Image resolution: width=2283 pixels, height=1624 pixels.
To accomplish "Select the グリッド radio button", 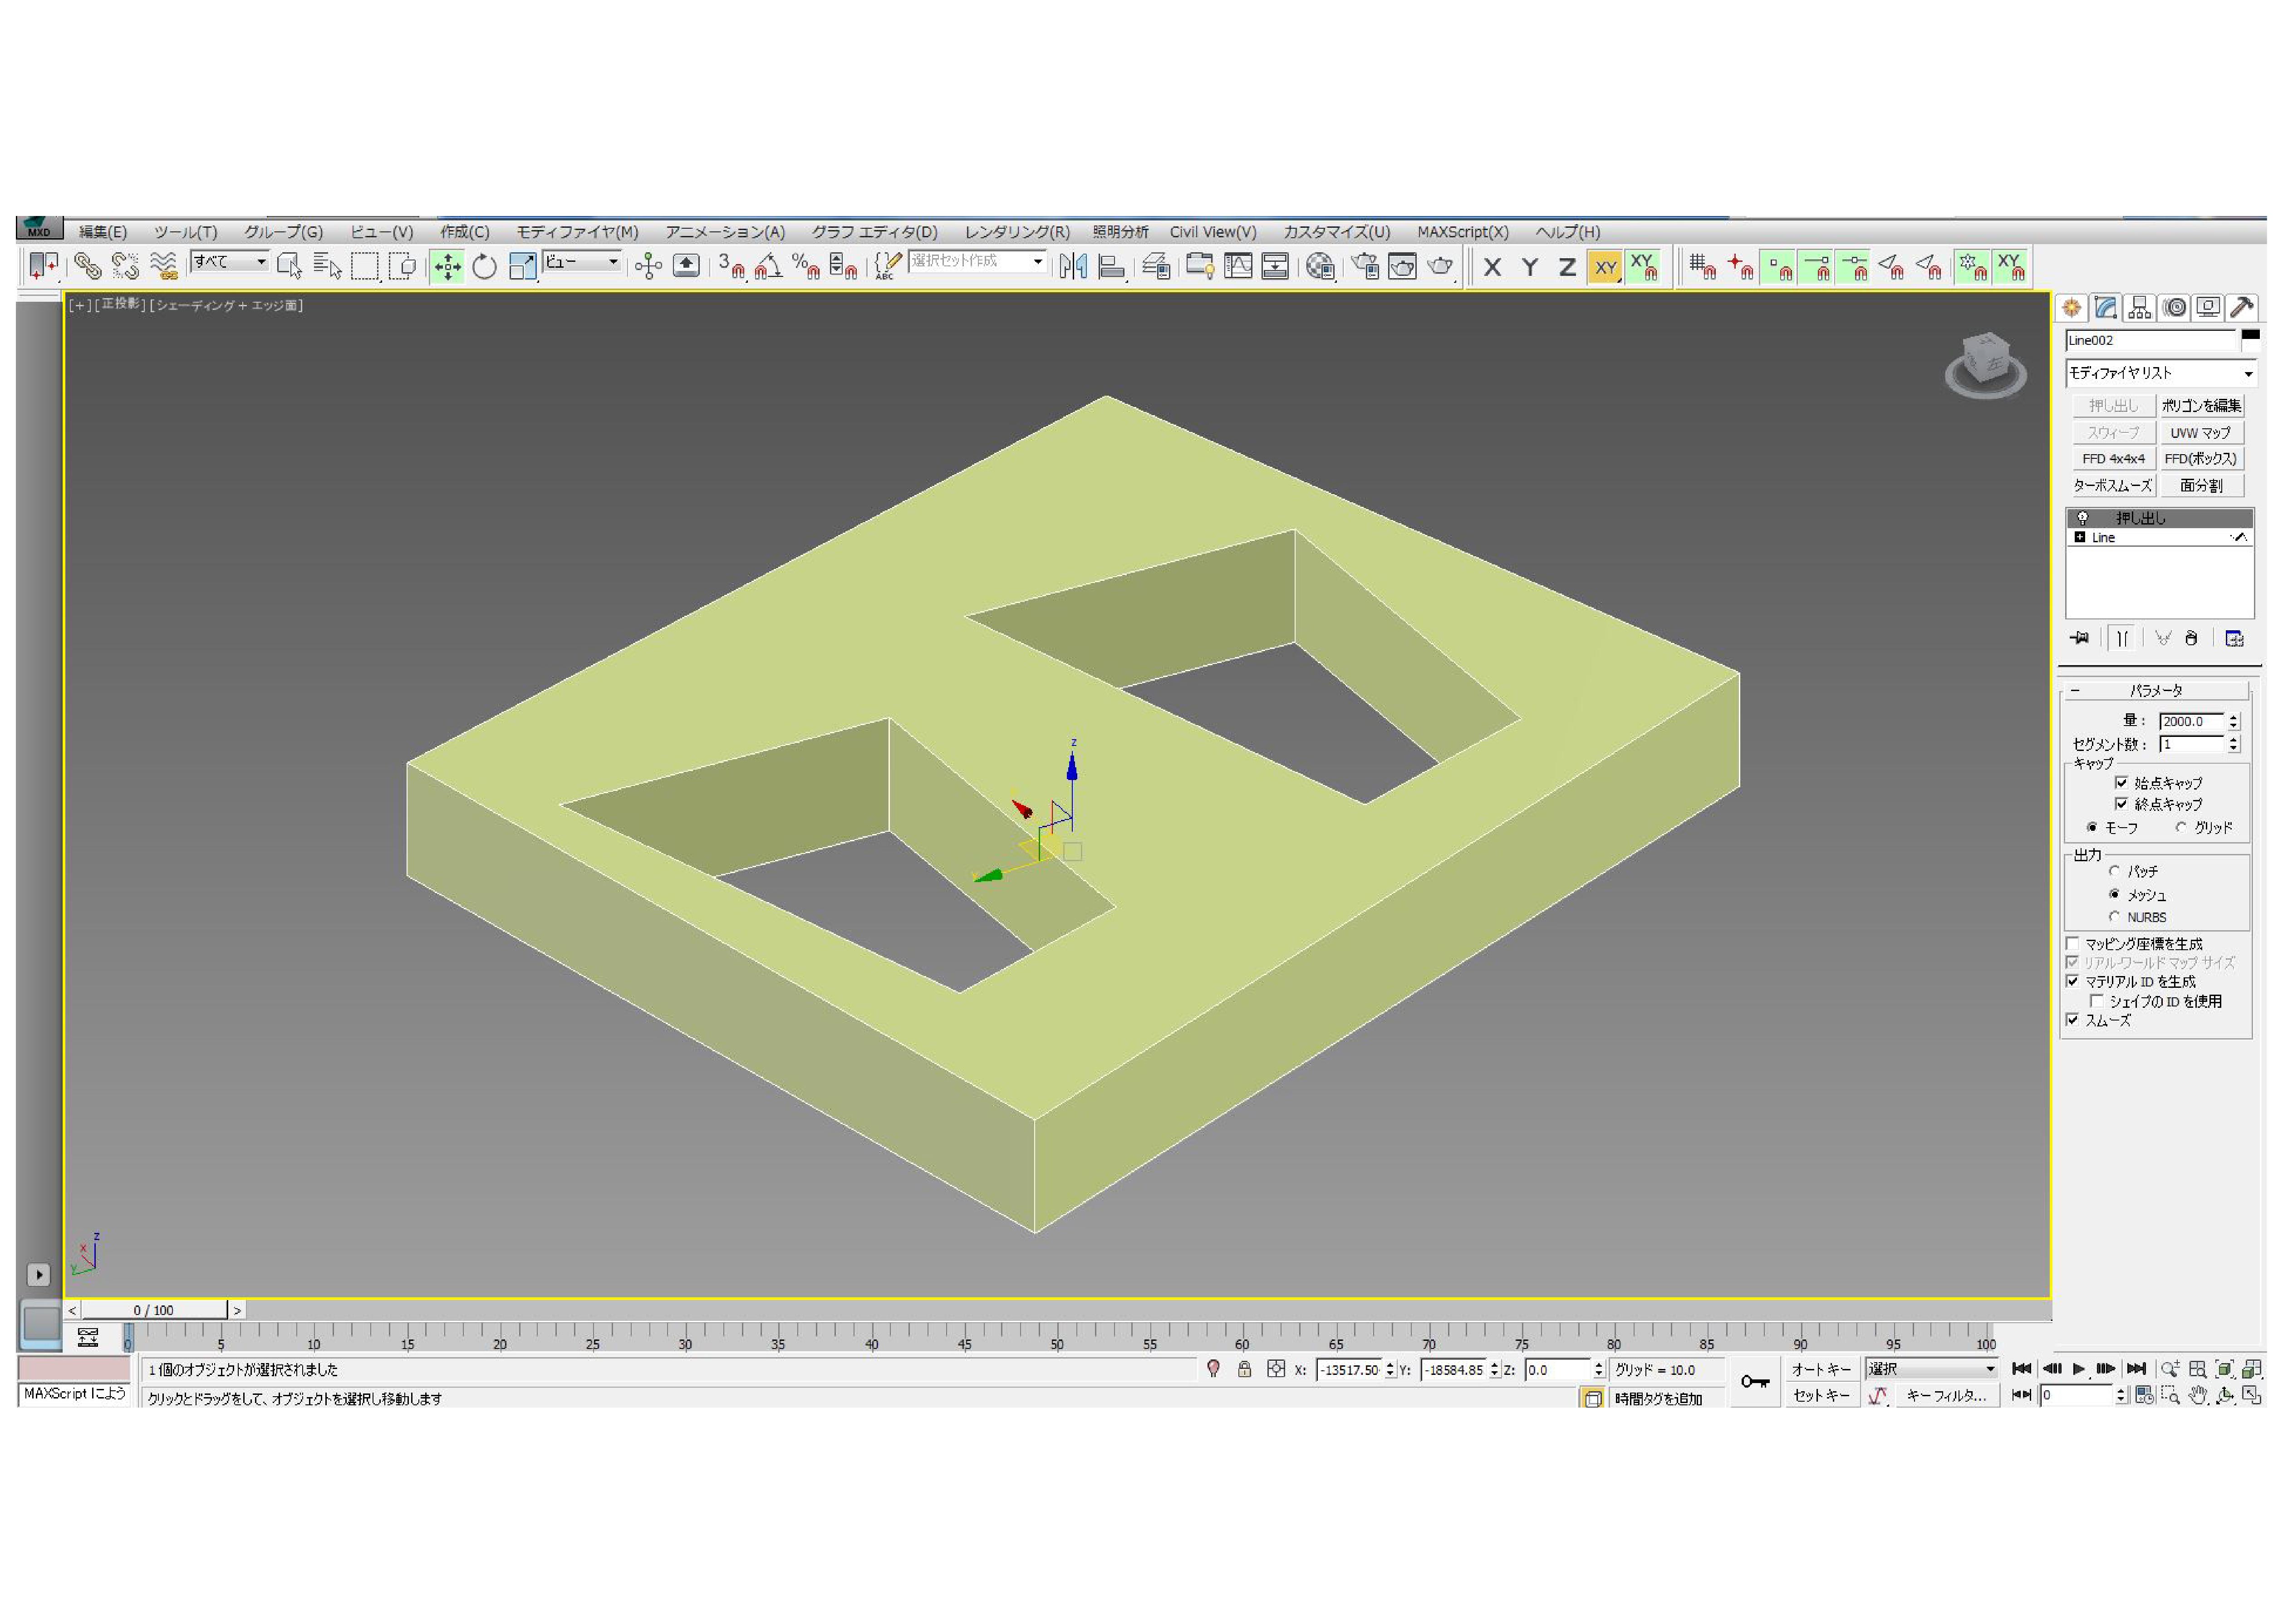I will click(x=2181, y=828).
